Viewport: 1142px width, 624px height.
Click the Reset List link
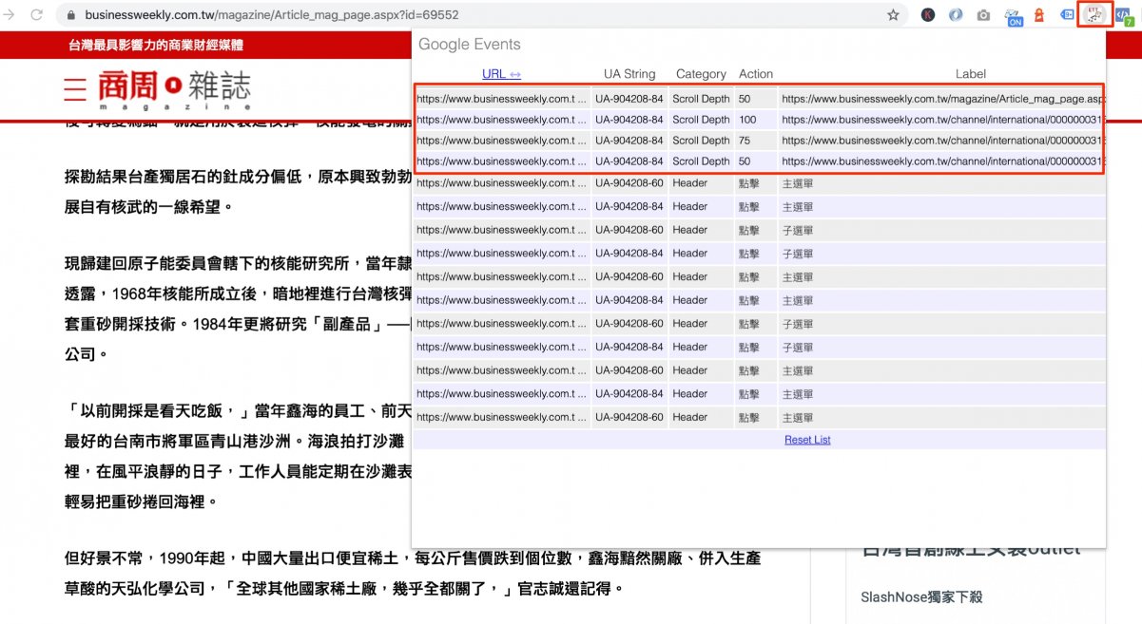pyautogui.click(x=807, y=440)
